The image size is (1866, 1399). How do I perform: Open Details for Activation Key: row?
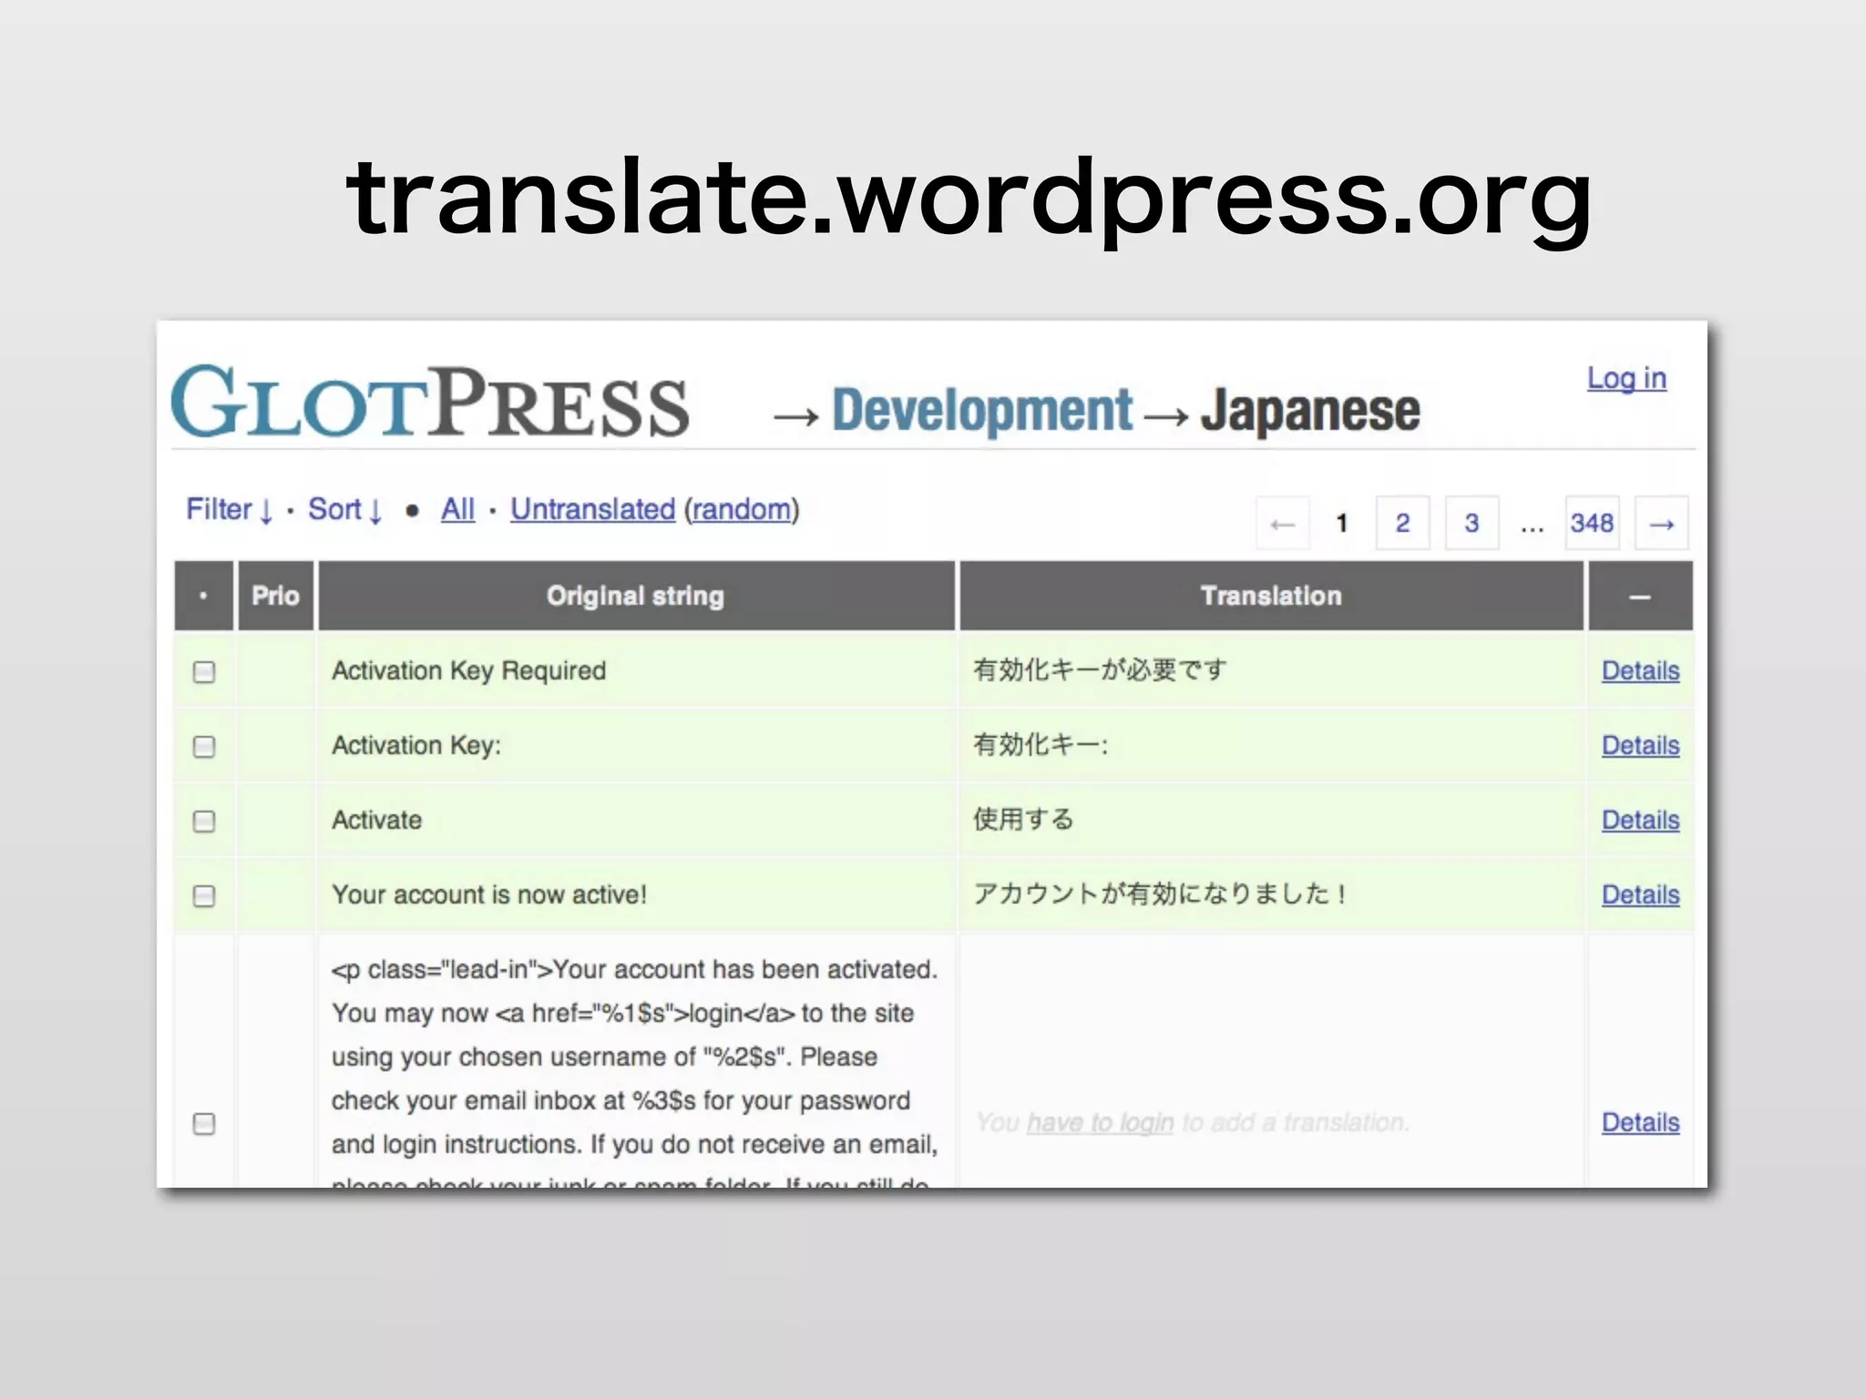tap(1640, 745)
